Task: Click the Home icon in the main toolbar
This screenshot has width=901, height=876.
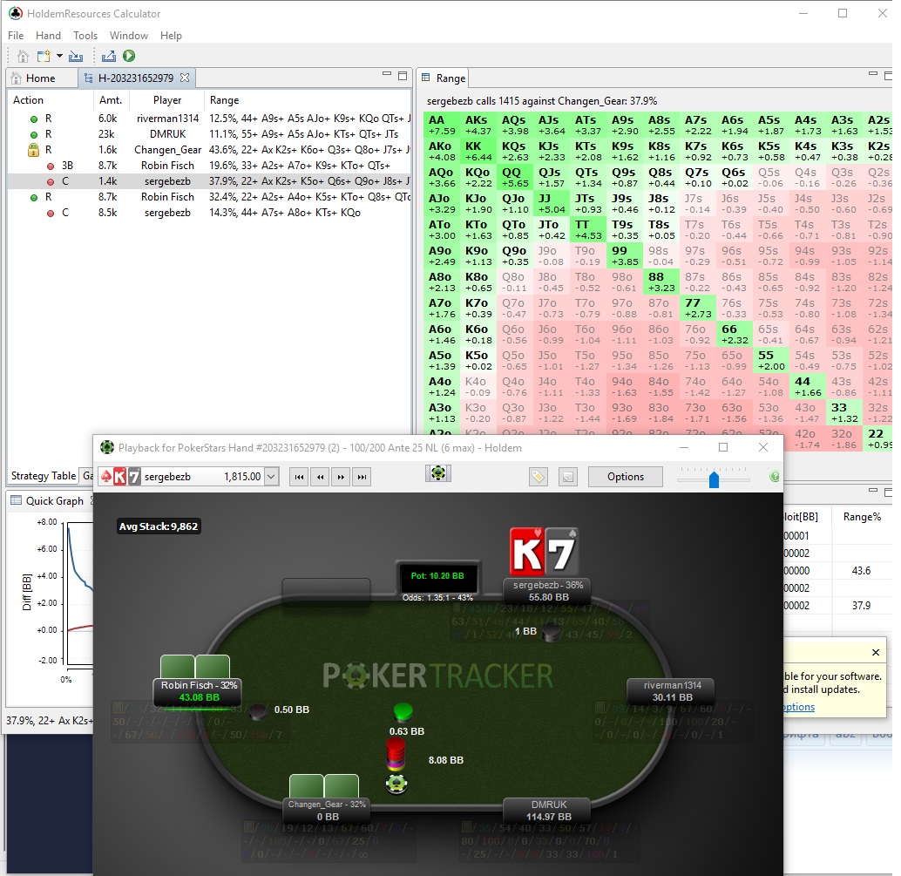Action: (23, 57)
